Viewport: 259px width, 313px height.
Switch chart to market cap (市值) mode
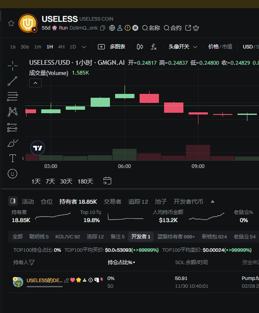tap(227, 47)
